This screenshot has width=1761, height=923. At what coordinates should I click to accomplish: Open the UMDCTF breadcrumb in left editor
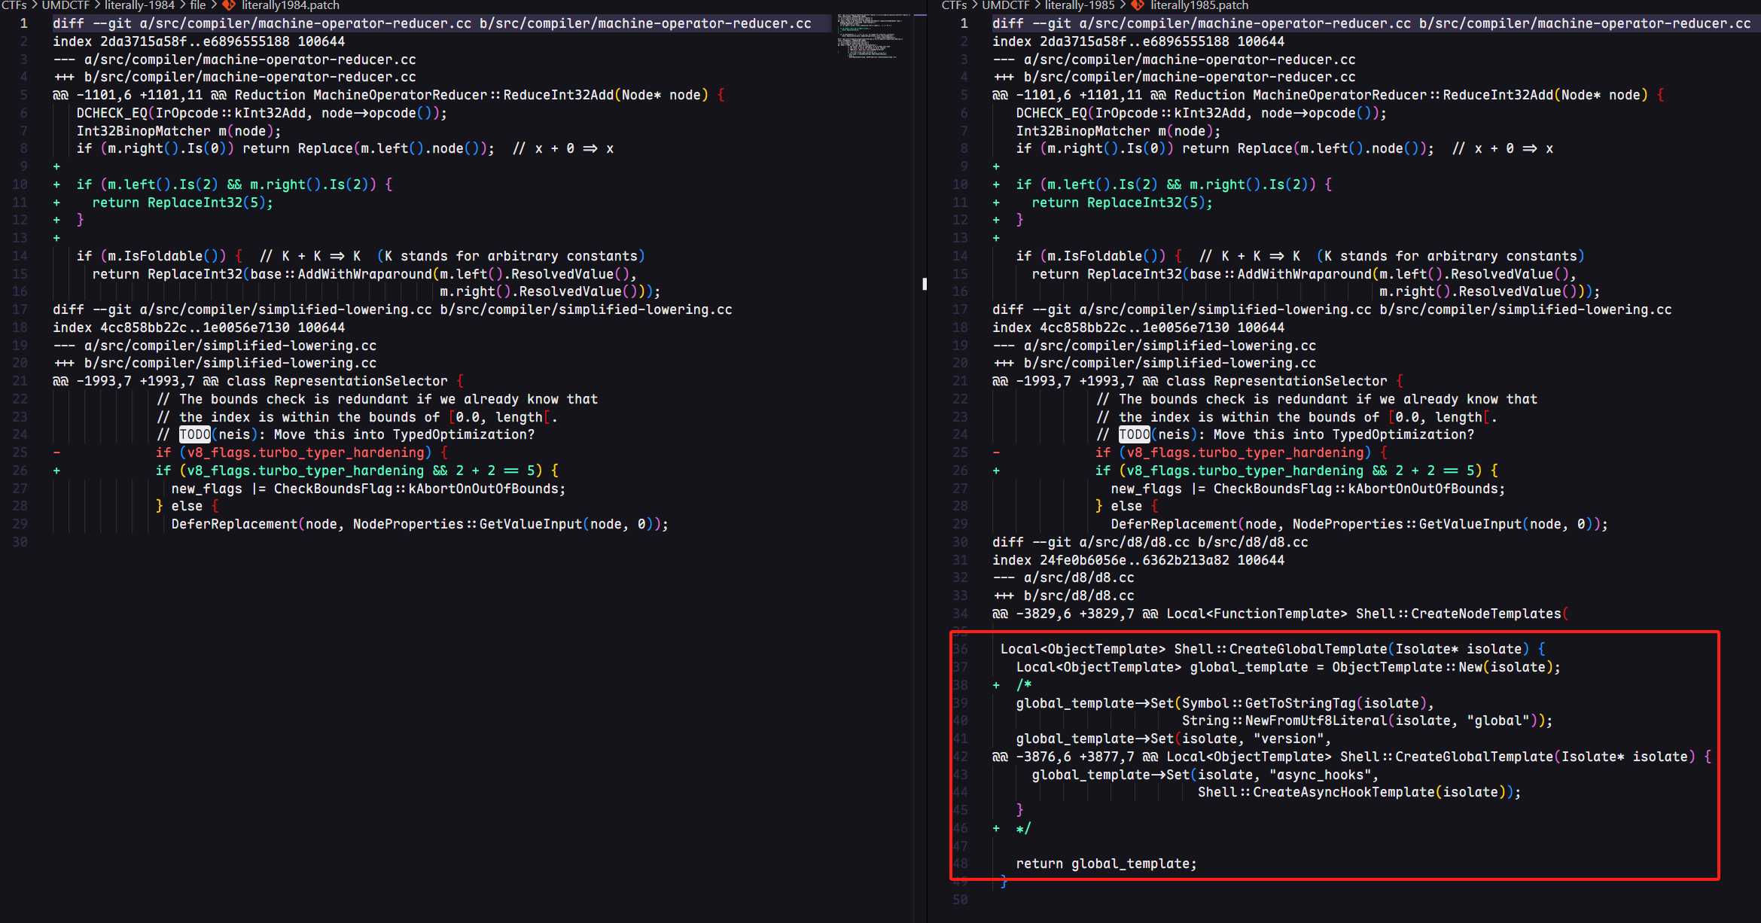[x=66, y=5]
